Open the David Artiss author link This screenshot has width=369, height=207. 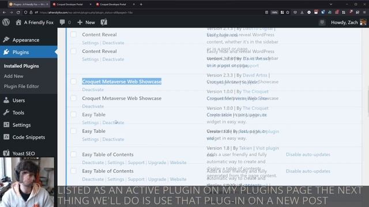(x=255, y=75)
